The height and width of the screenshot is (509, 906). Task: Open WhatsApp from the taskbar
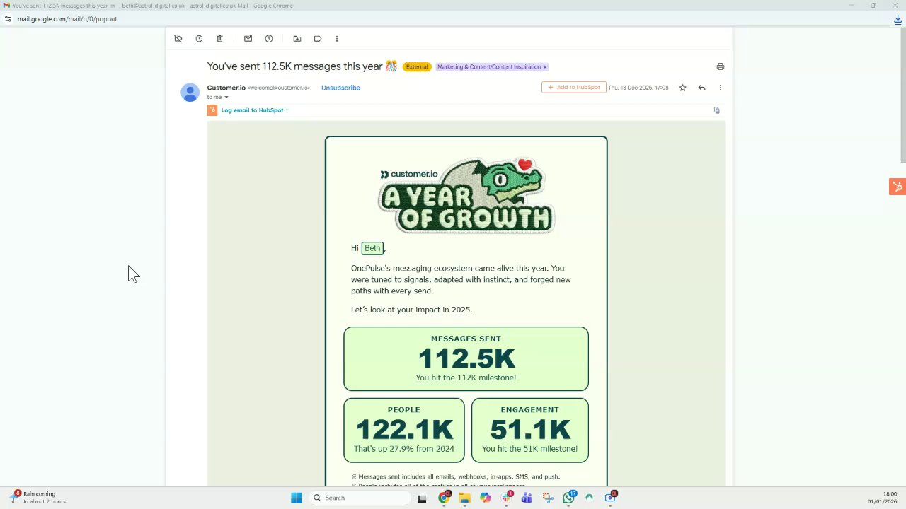tap(568, 498)
